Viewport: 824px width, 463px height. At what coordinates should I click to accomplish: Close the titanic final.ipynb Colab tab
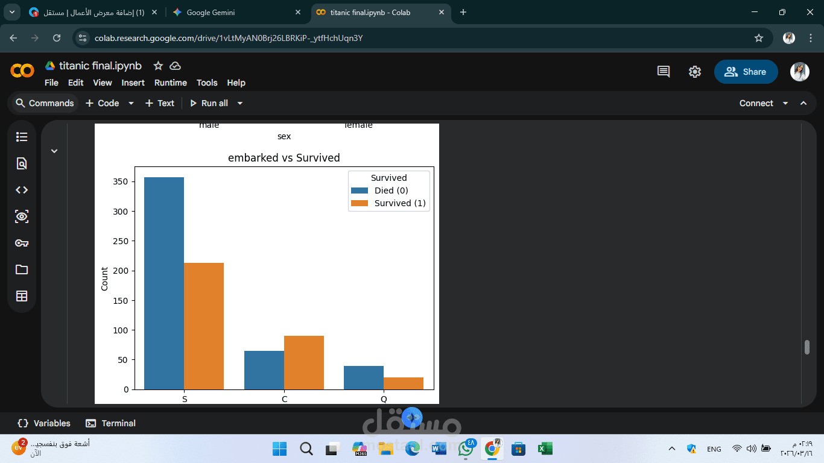tap(442, 12)
